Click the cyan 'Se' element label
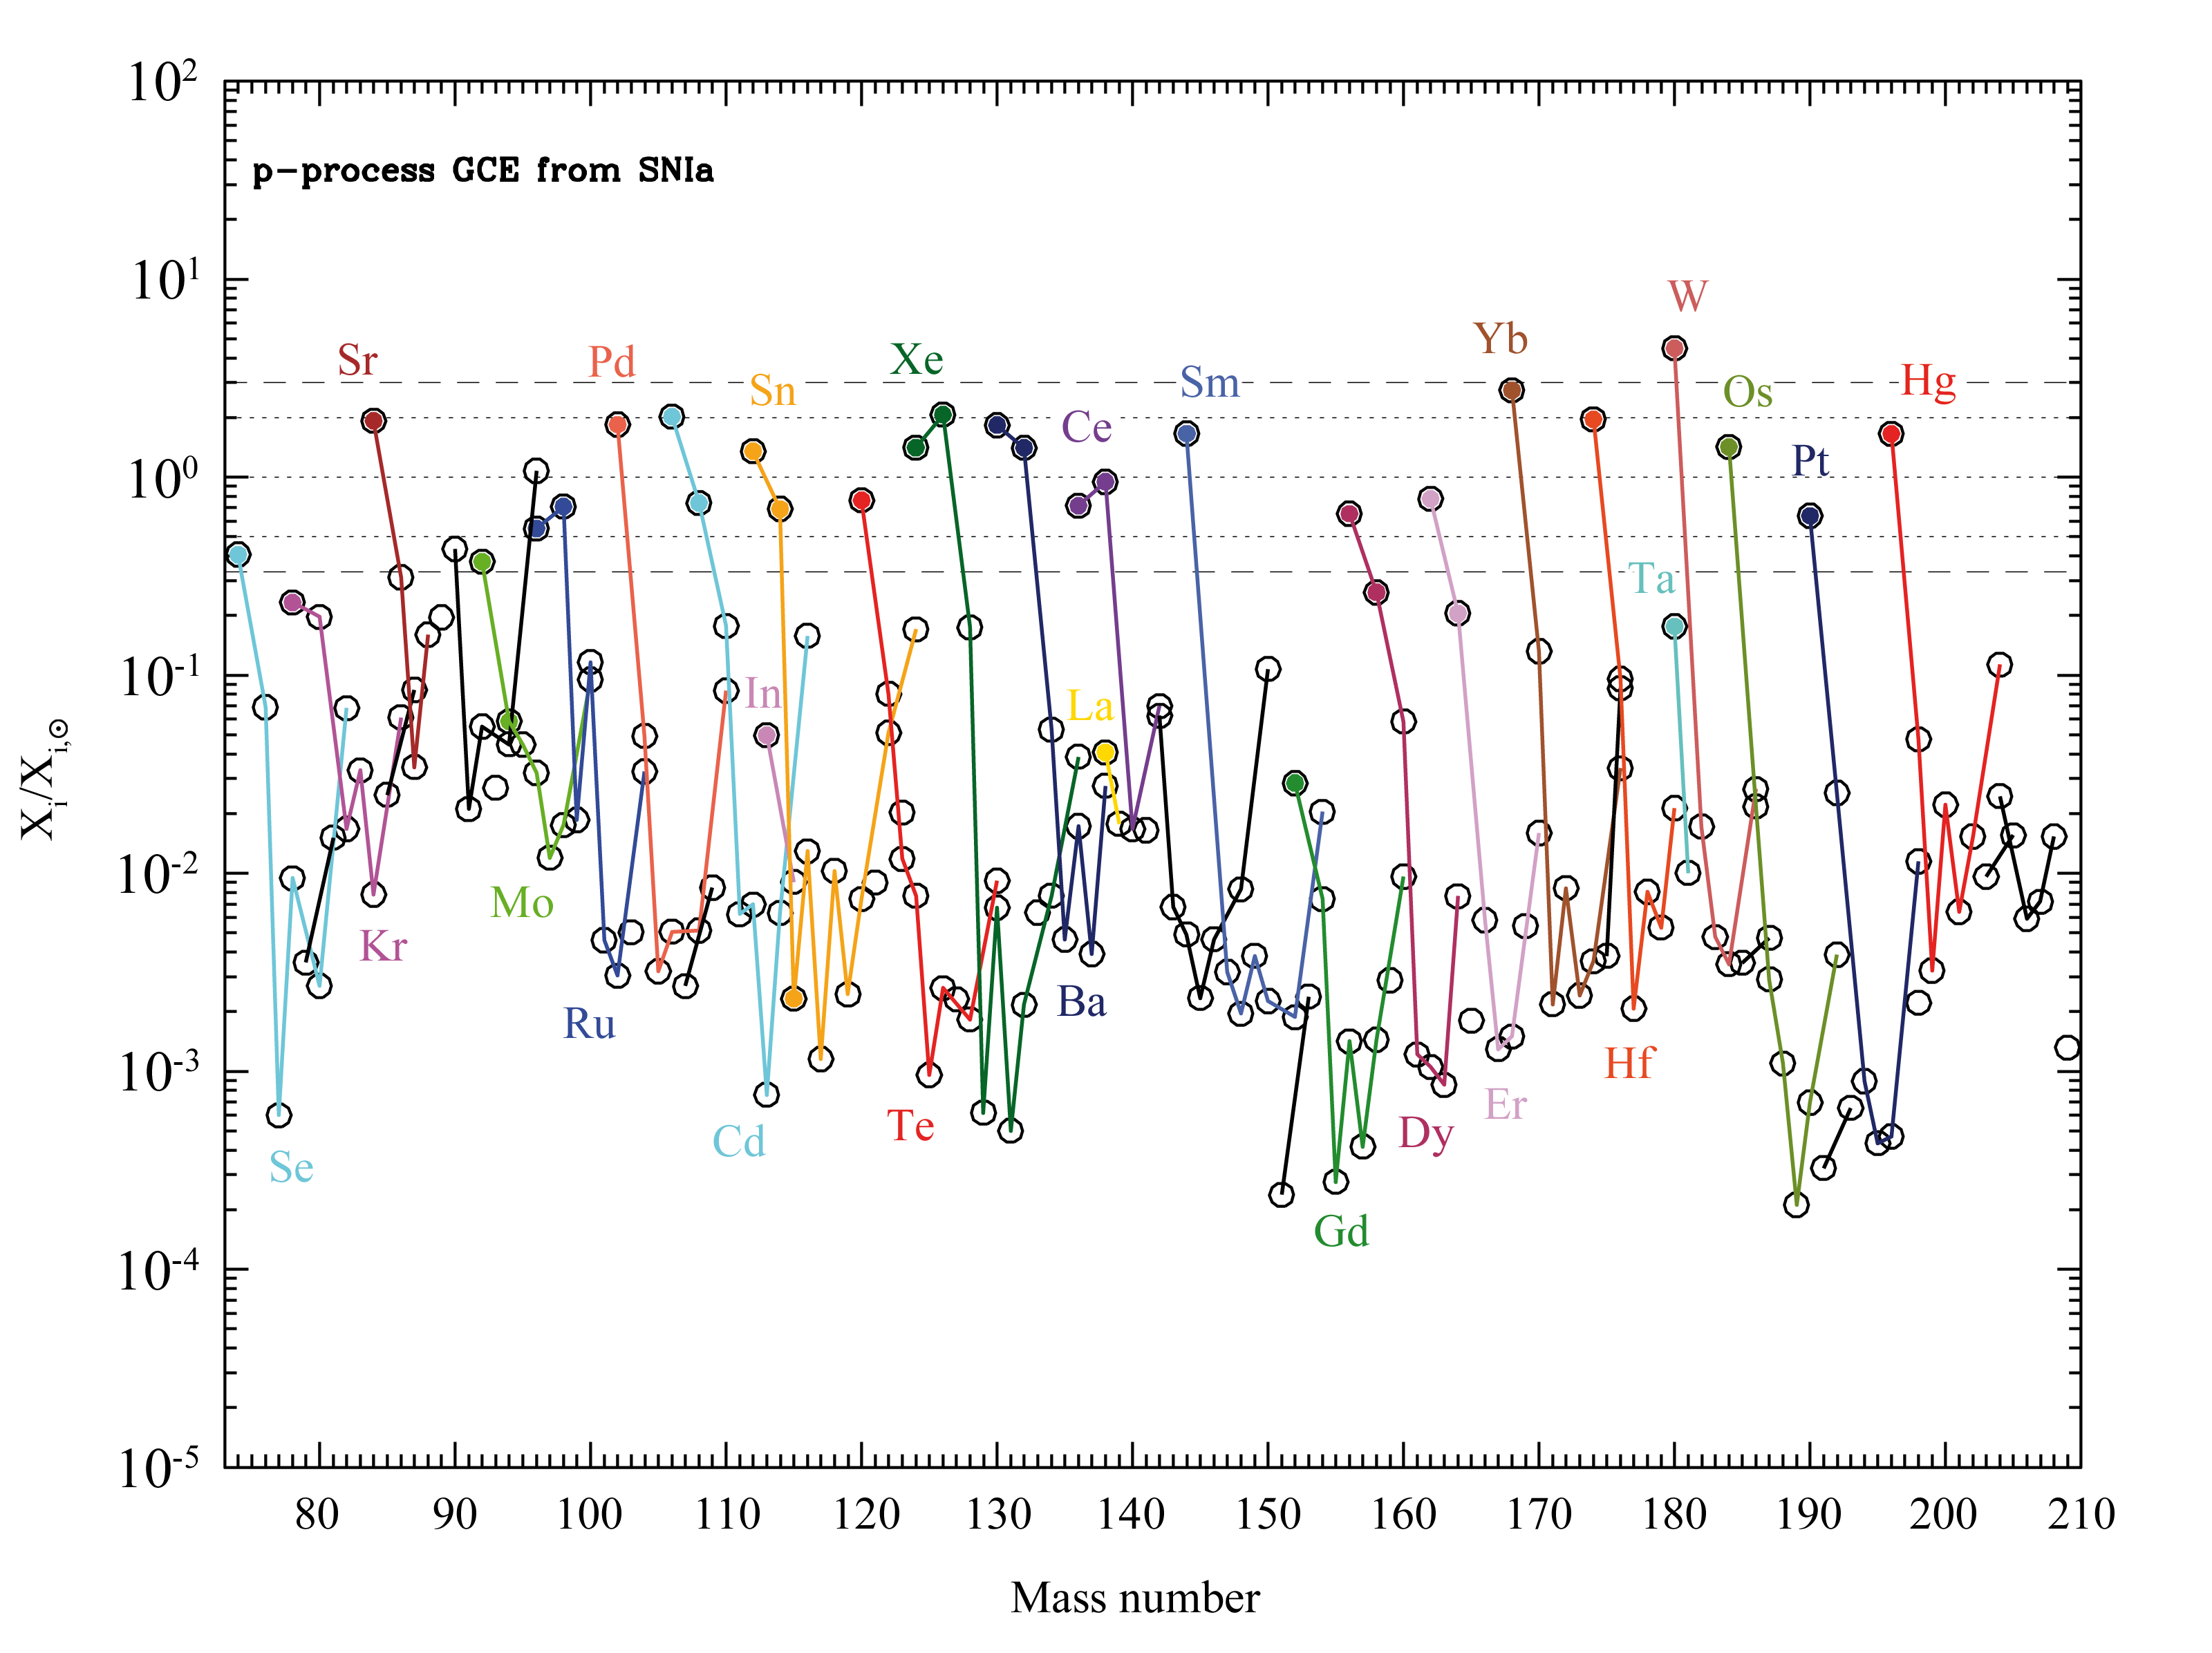Screen dimensions: 2212x1653 click(291, 1168)
